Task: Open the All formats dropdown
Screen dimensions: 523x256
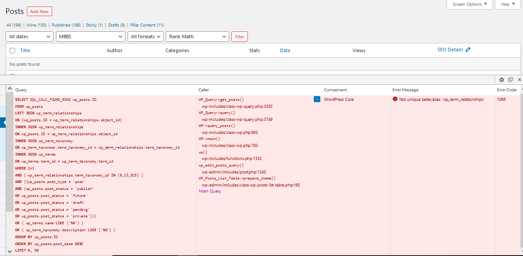Action: pos(146,37)
